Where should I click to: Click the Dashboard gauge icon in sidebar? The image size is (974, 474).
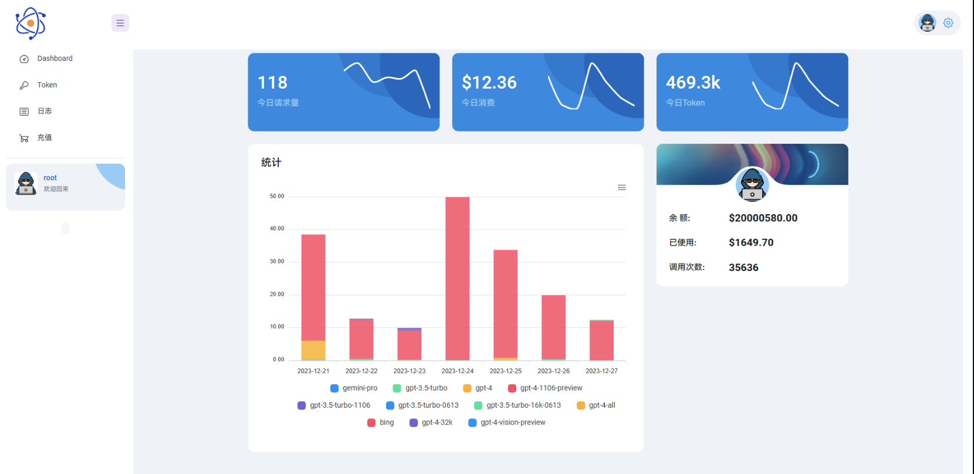(24, 59)
